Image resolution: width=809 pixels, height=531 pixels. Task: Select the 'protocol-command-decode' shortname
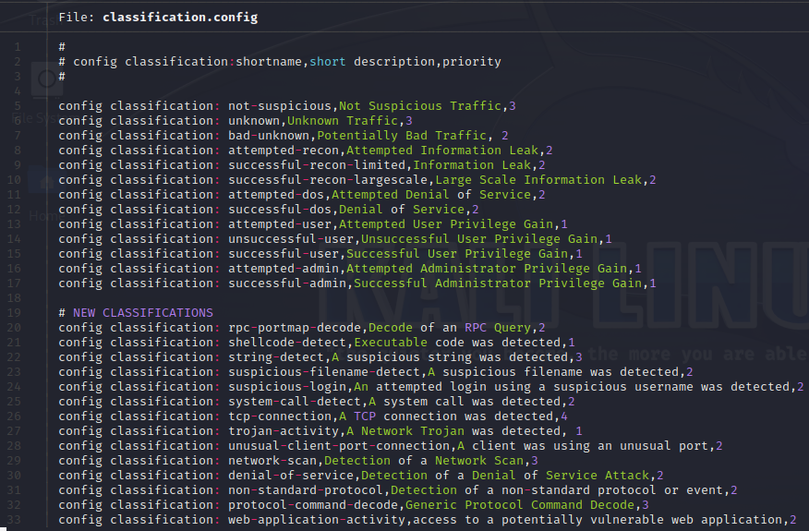(x=313, y=505)
